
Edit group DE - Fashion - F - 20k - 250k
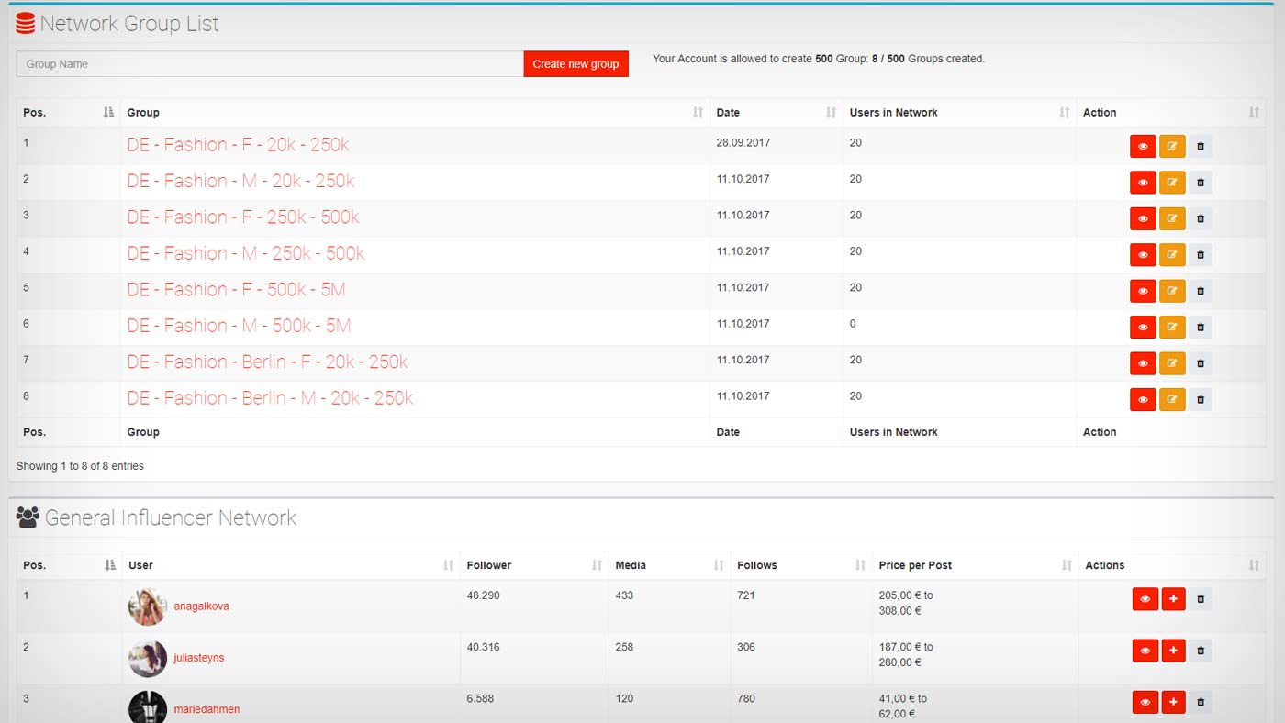(x=1172, y=147)
